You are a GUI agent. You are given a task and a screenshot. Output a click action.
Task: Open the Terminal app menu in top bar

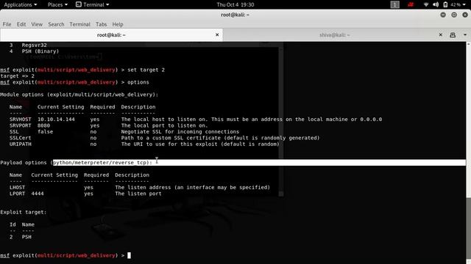click(93, 4)
